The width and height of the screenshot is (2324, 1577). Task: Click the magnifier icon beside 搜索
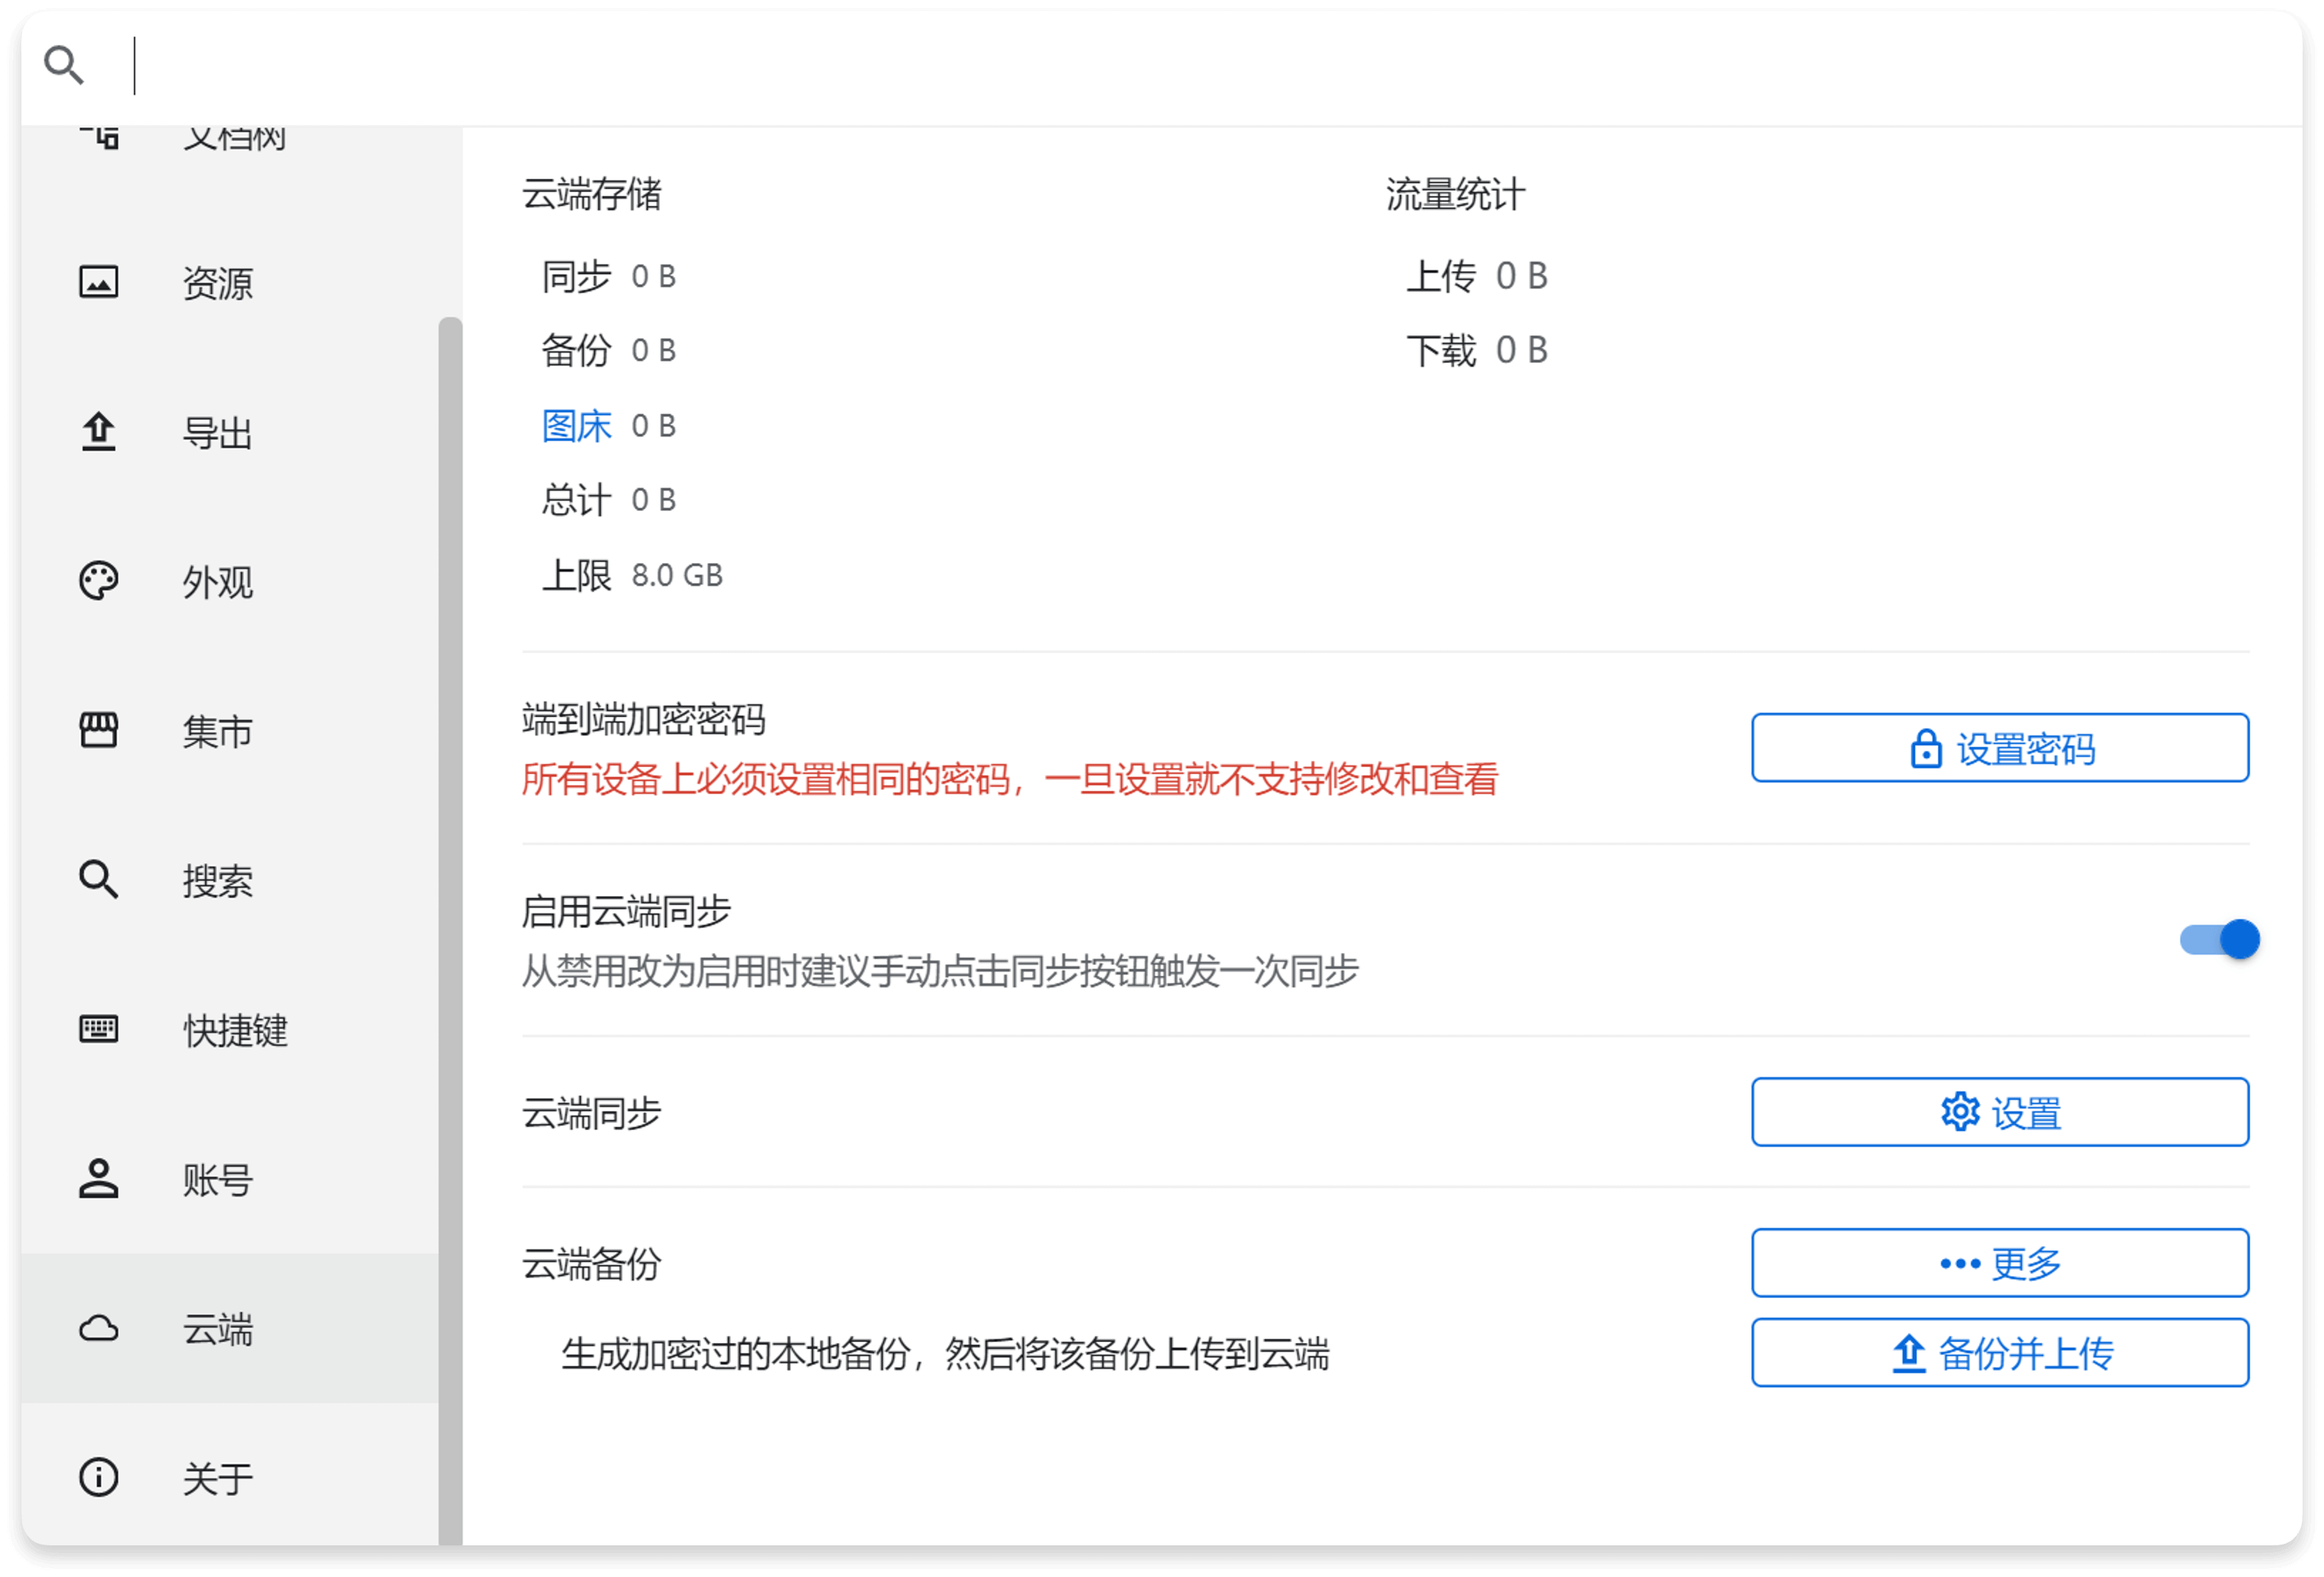tap(98, 880)
